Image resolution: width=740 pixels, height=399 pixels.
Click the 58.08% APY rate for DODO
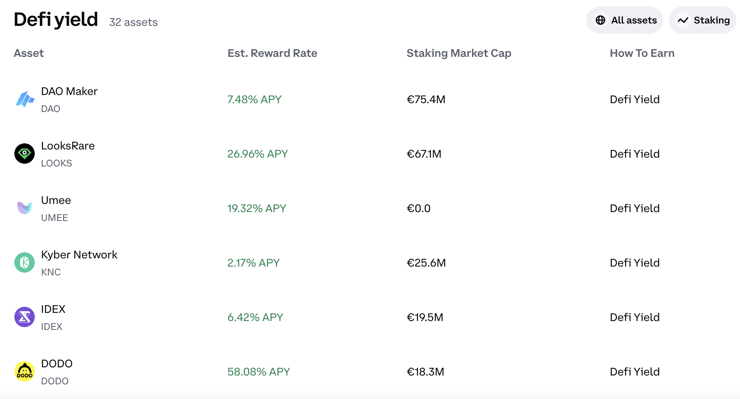pos(259,371)
